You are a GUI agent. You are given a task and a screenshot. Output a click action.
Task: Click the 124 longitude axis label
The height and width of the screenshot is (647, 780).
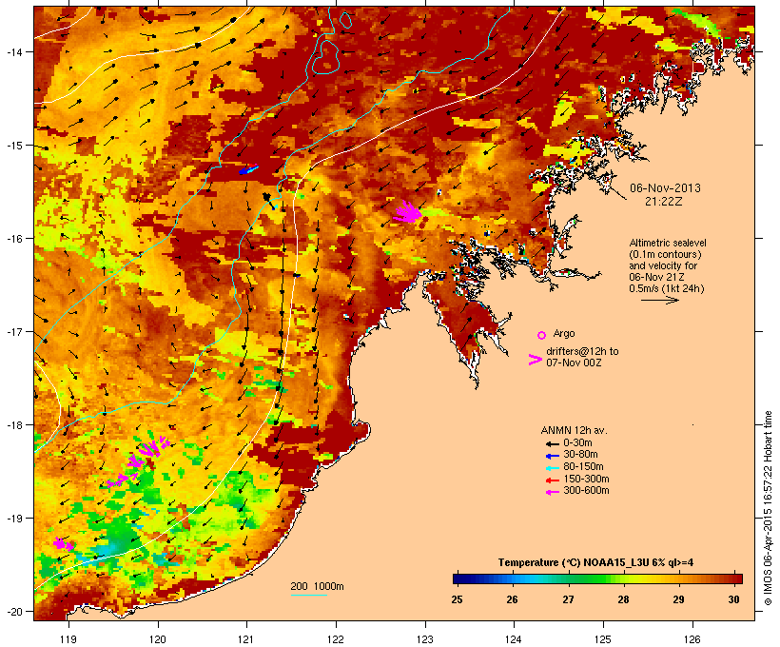point(514,639)
